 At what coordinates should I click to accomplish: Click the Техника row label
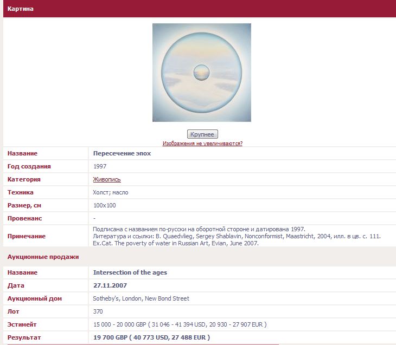21,192
